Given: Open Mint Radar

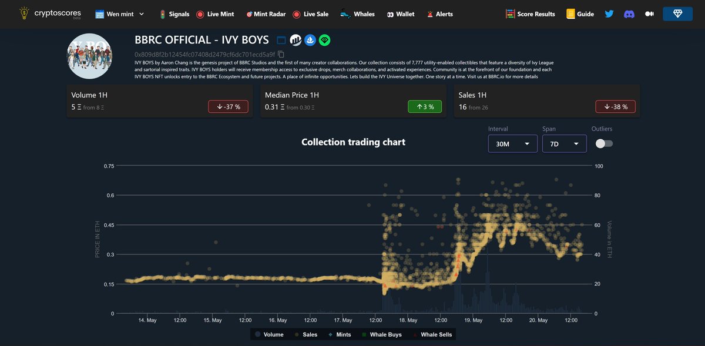Looking at the screenshot, I should point(266,14).
